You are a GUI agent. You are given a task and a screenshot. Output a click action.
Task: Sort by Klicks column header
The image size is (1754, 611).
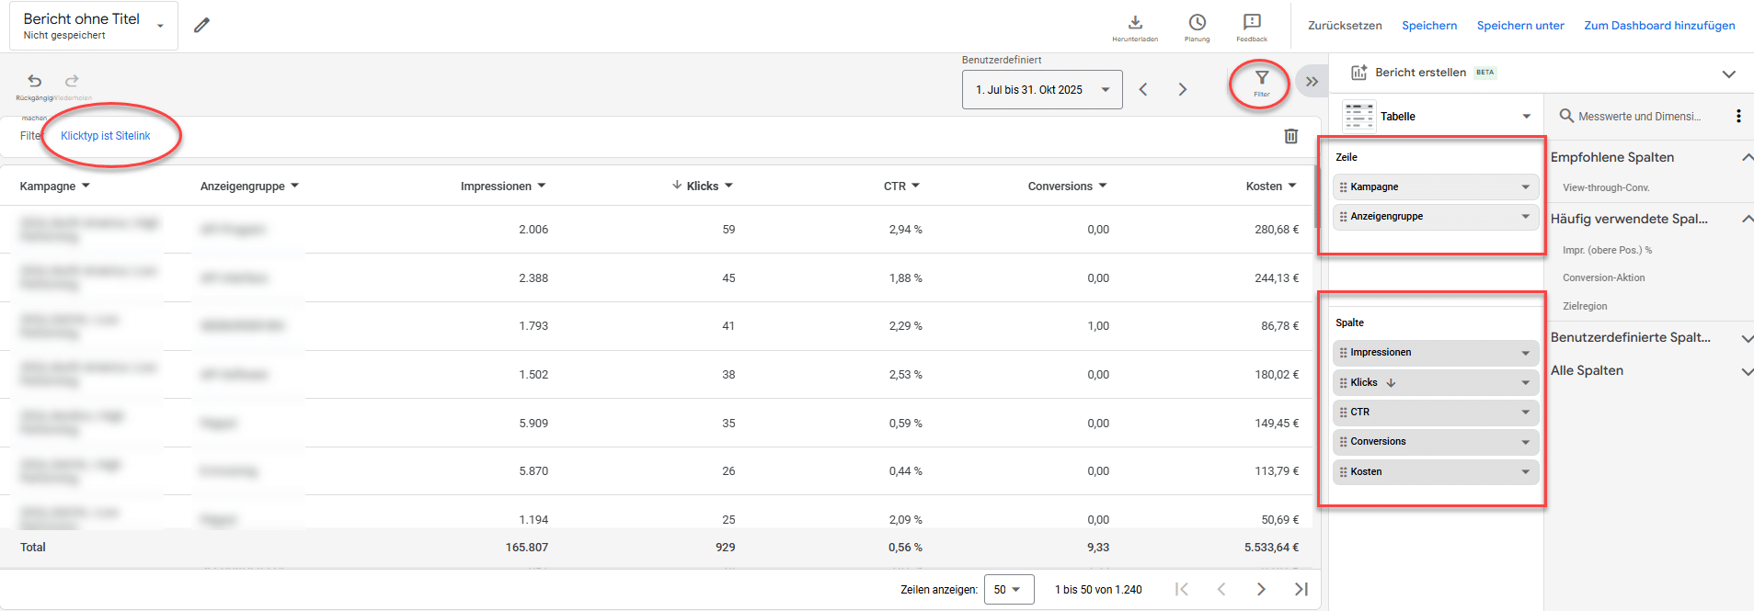pos(702,187)
